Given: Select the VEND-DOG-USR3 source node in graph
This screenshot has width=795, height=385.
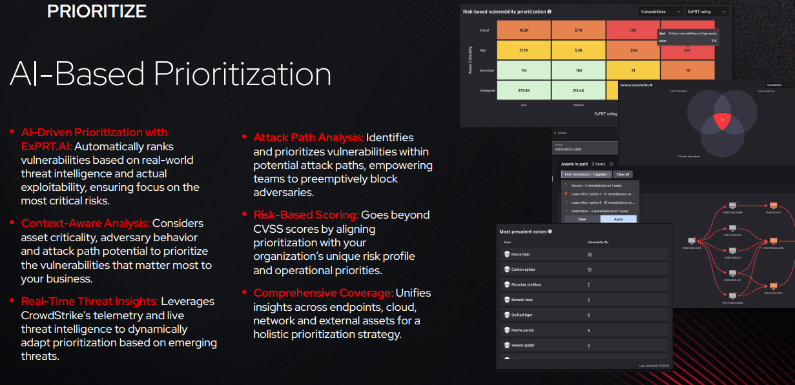Looking at the screenshot, I should [x=692, y=241].
